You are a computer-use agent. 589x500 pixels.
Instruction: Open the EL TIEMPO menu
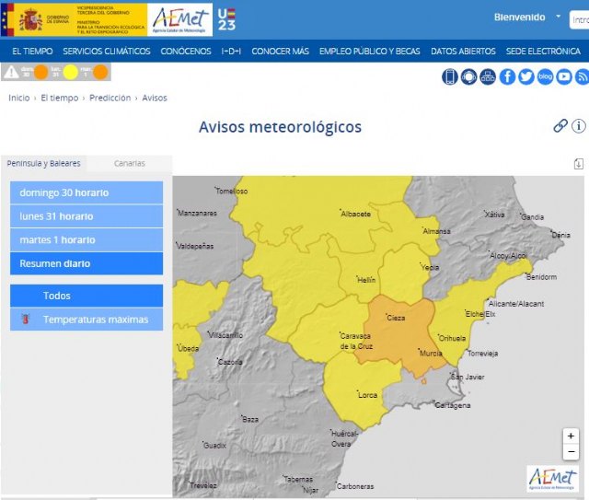click(32, 51)
